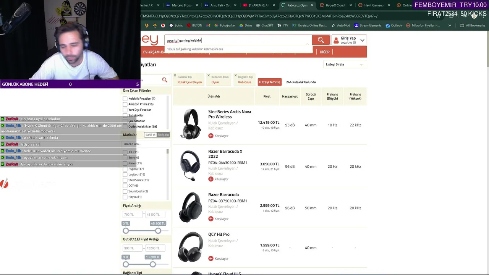
Task: Click the Outlet/2.El price maximum slider handle
Action: tap(153, 264)
